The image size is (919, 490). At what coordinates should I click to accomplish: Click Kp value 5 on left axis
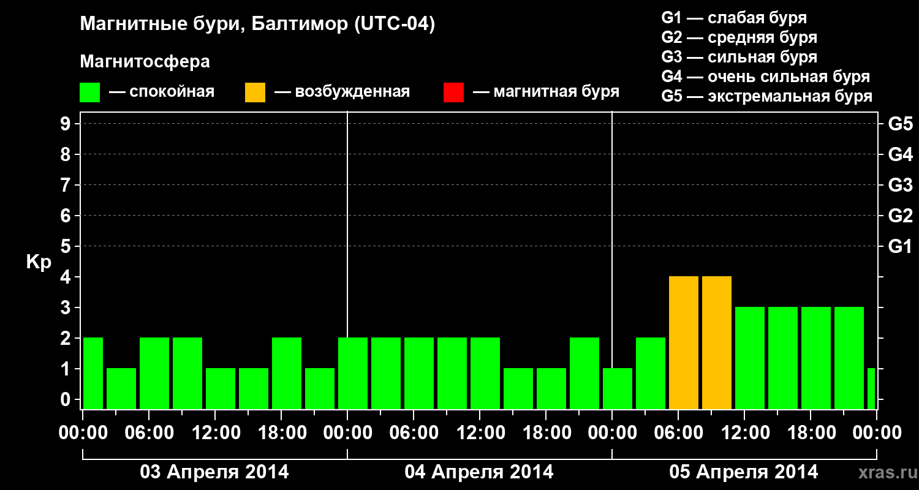[67, 246]
